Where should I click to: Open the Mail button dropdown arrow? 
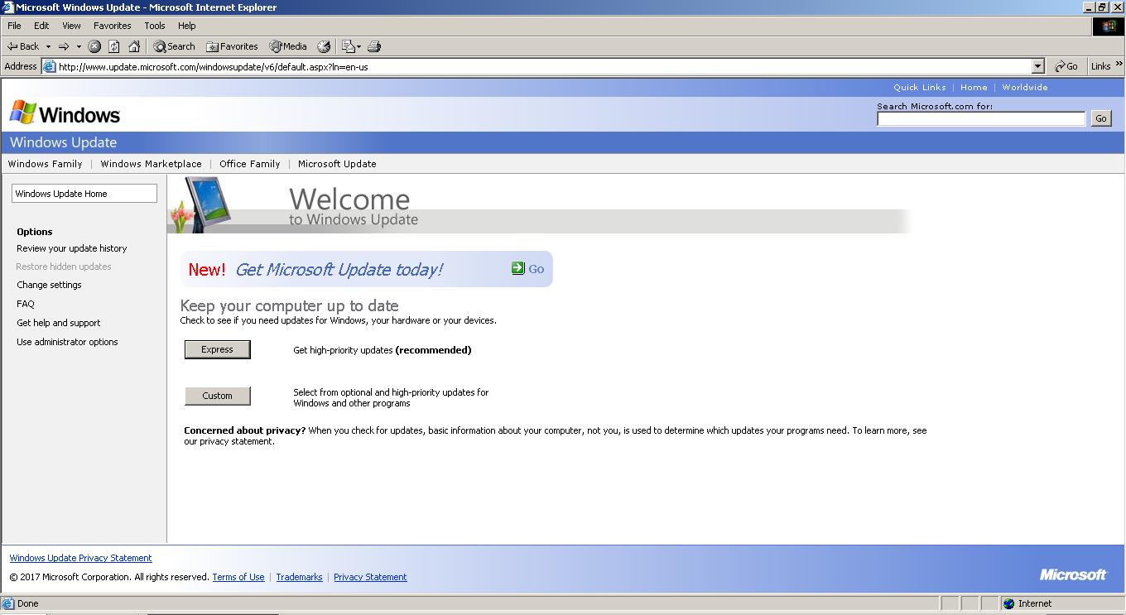359,46
